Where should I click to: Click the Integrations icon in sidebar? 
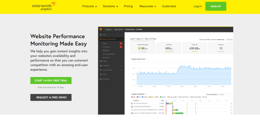101,66
